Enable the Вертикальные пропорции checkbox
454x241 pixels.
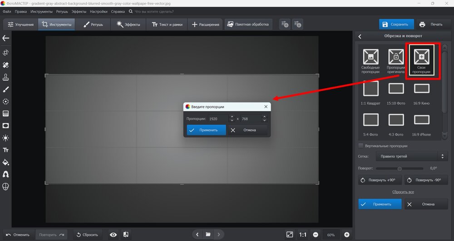pyautogui.click(x=361, y=146)
